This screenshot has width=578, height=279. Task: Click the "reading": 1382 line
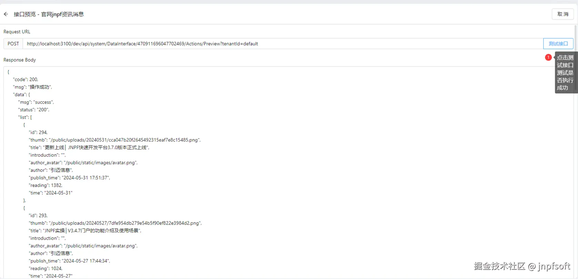pos(45,185)
